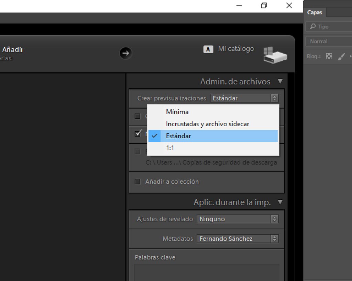Open the Tipo layer filter dropdown

[x=329, y=26]
